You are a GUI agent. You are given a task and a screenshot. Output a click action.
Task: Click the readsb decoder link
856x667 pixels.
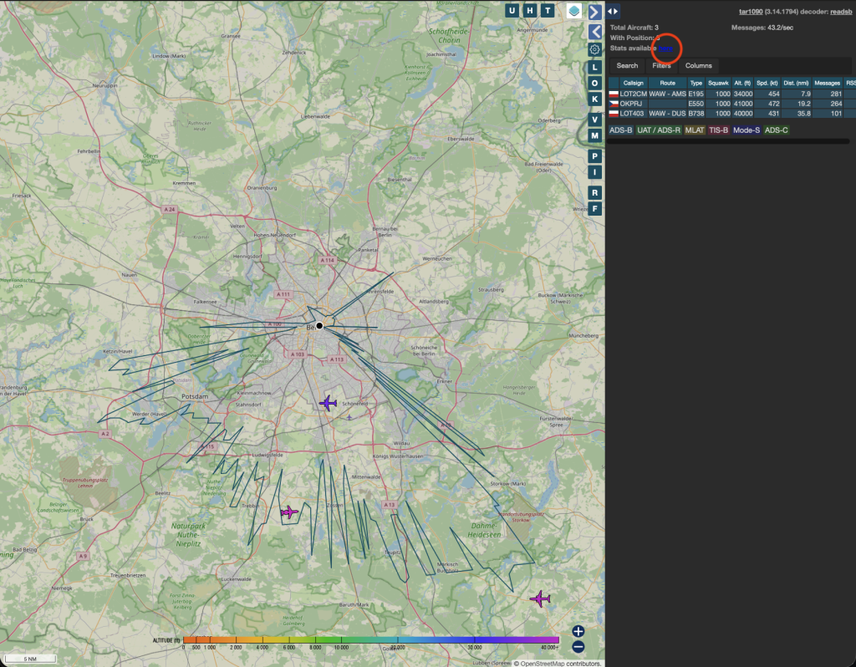click(840, 11)
